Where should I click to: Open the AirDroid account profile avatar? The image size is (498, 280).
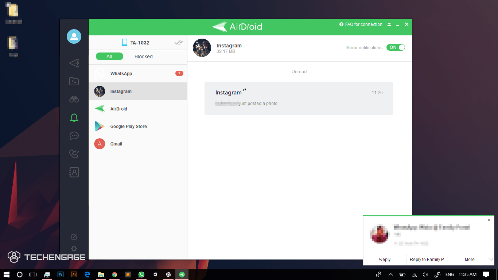point(74,36)
